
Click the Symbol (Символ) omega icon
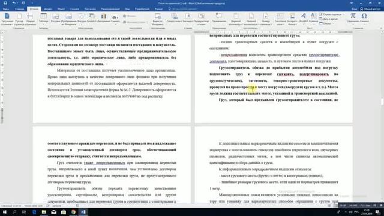(364, 19)
